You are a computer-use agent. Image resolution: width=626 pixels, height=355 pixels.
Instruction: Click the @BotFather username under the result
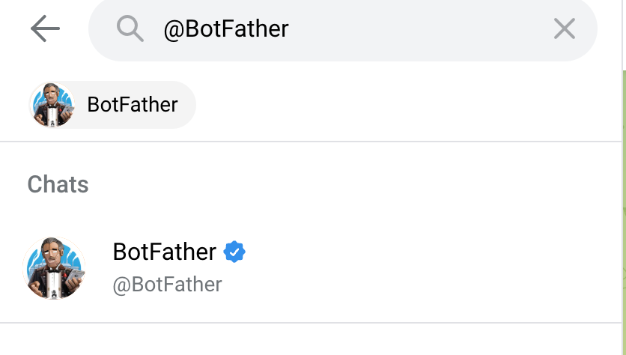pos(167,285)
